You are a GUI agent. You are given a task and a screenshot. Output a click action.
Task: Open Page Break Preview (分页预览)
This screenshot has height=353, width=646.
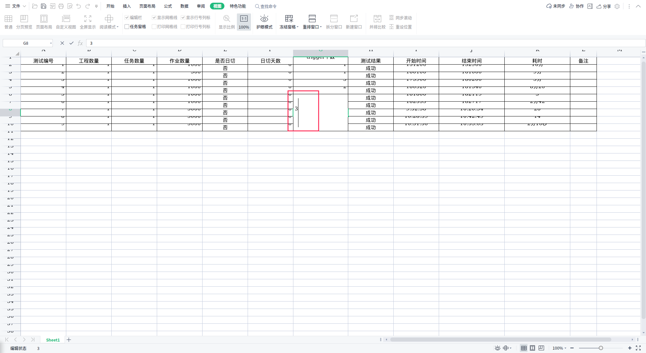24,22
